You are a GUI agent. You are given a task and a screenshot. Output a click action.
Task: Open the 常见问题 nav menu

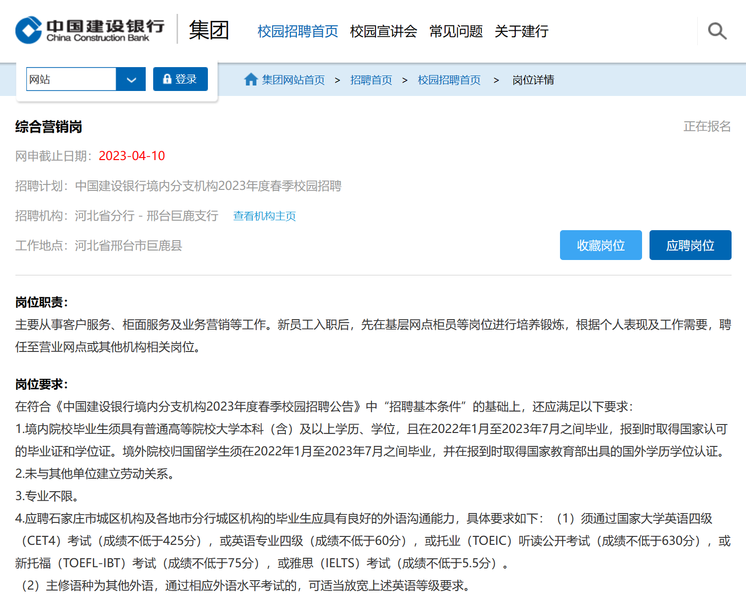point(456,31)
